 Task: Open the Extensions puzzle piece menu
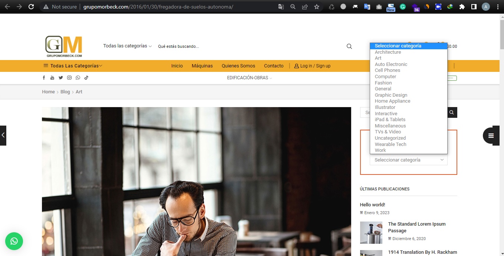pos(462,7)
